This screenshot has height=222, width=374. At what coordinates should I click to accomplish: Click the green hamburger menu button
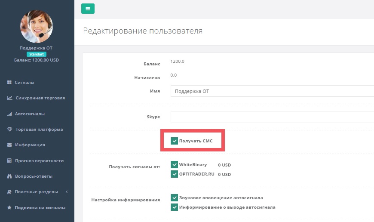click(x=88, y=9)
